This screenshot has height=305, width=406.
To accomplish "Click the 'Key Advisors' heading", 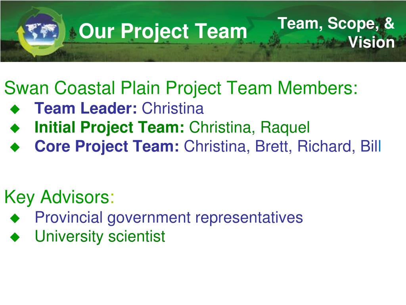I will pos(59,197).
